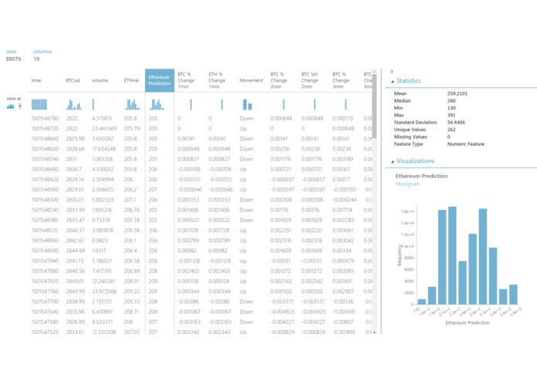This screenshot has width=537, height=381.
Task: Click the Standard Deviation value 54.4406
Action: pyautogui.click(x=456, y=122)
